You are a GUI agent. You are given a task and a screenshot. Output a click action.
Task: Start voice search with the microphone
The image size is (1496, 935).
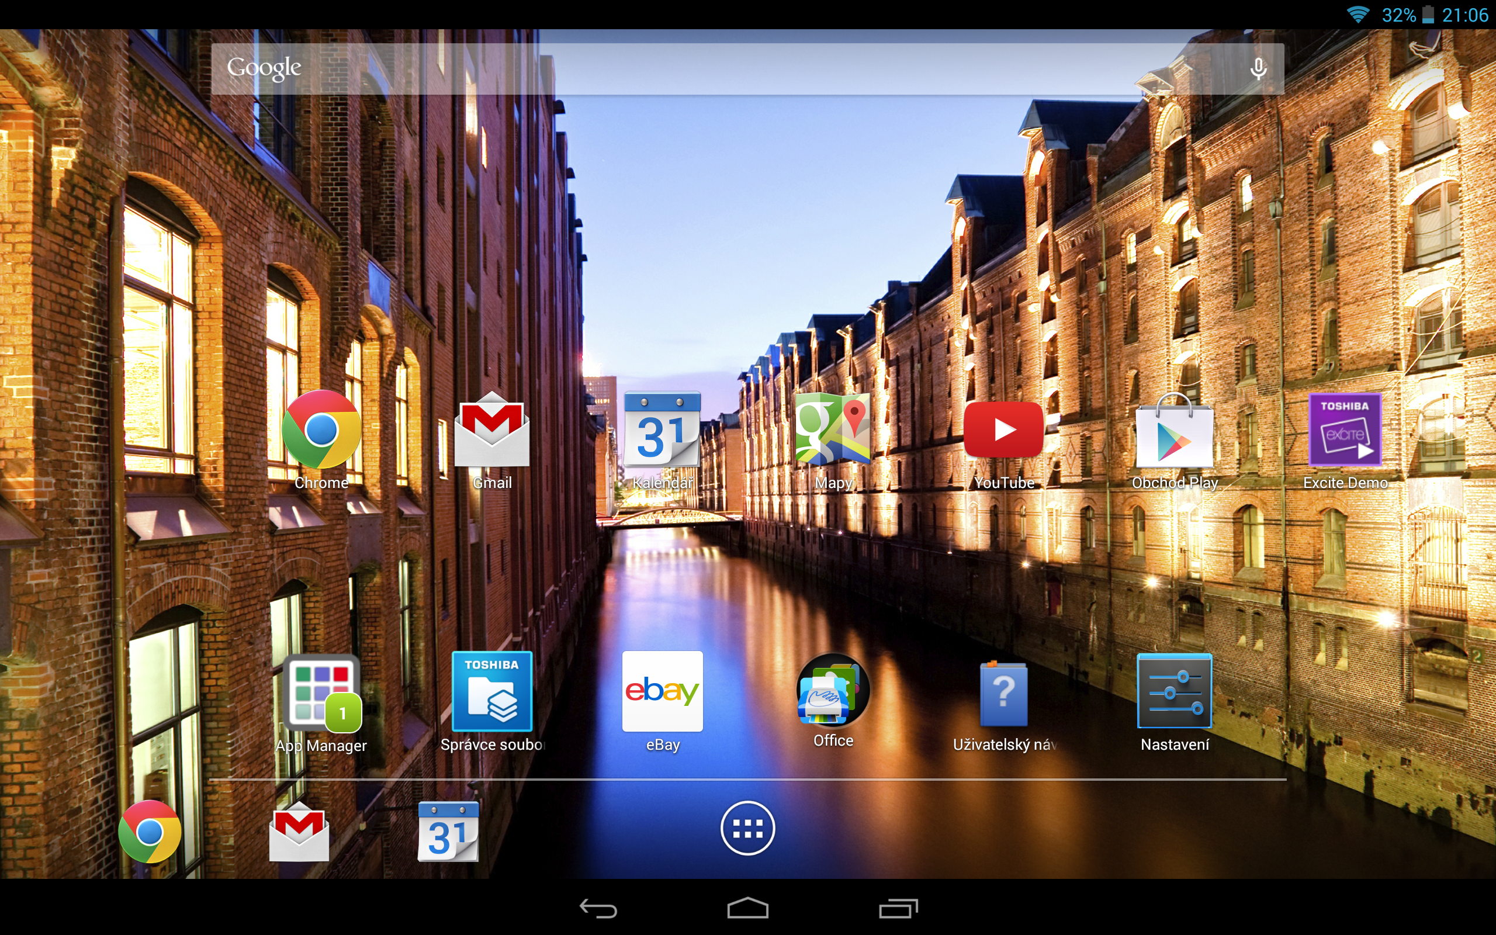pyautogui.click(x=1258, y=68)
